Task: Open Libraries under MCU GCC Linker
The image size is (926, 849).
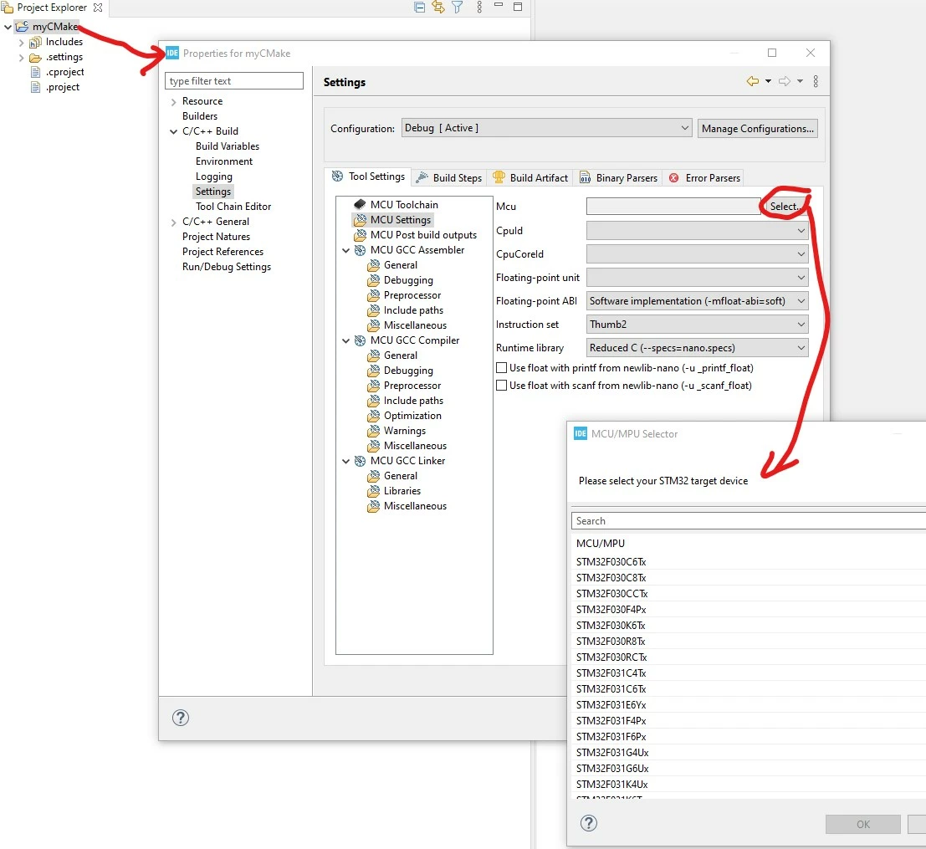Action: [x=402, y=491]
